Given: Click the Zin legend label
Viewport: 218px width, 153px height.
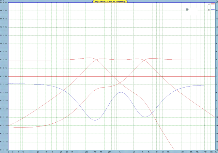Looking at the screenshot, I should [209, 10].
